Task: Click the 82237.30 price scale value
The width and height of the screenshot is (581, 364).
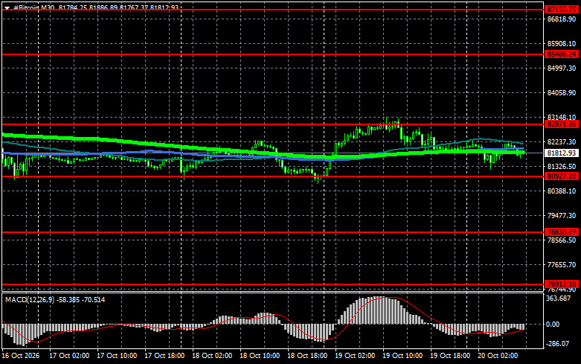Action: [x=562, y=141]
